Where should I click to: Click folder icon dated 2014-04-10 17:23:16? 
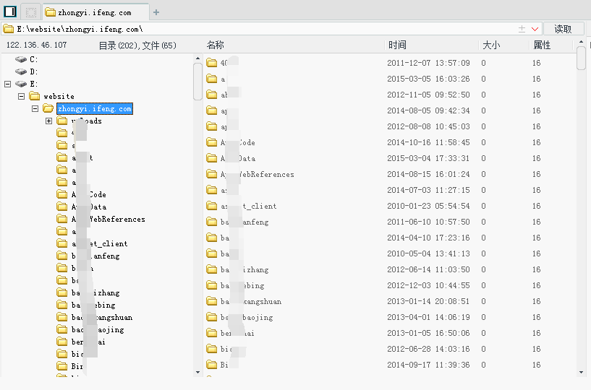click(212, 238)
